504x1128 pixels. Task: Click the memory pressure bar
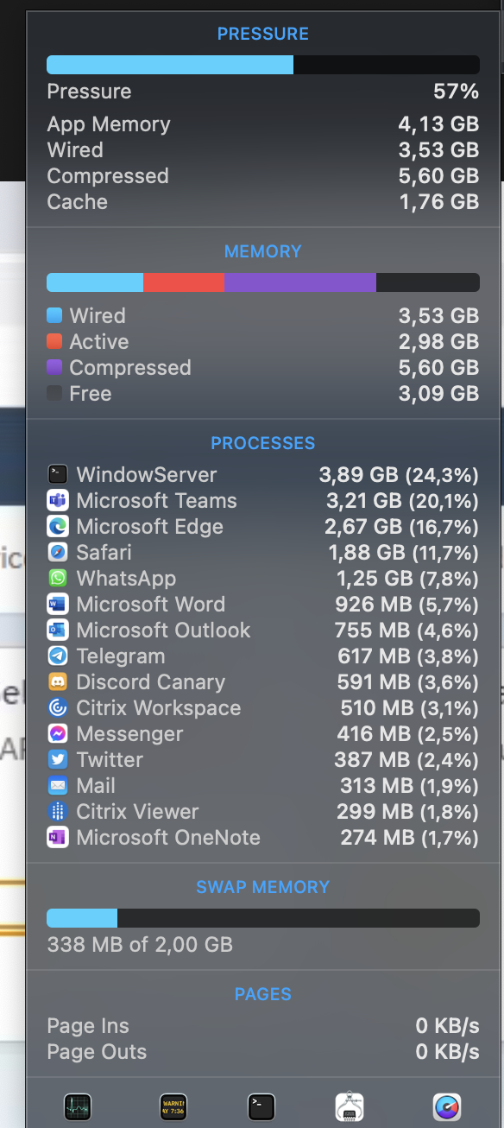(263, 65)
